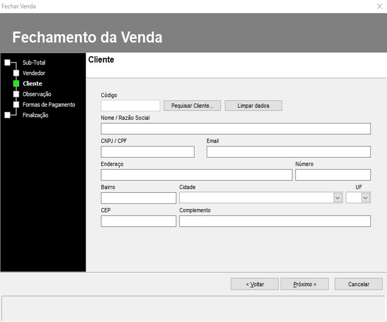Go back with the Voltar button

254,284
